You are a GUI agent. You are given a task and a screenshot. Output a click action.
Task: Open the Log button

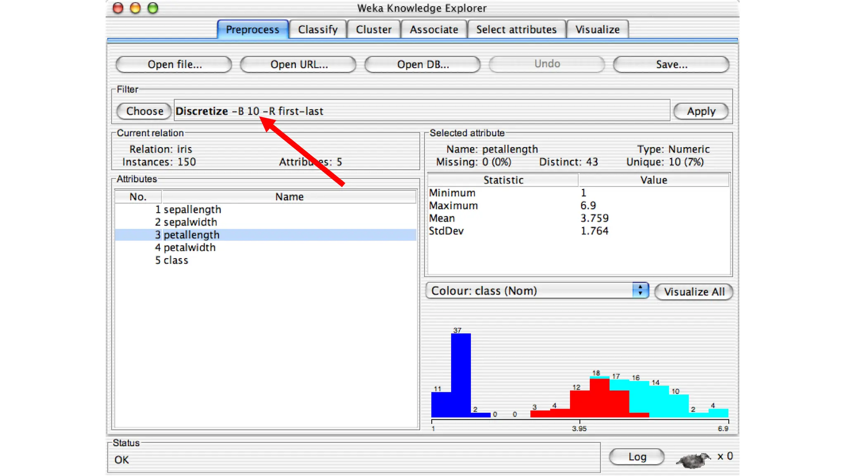click(637, 457)
